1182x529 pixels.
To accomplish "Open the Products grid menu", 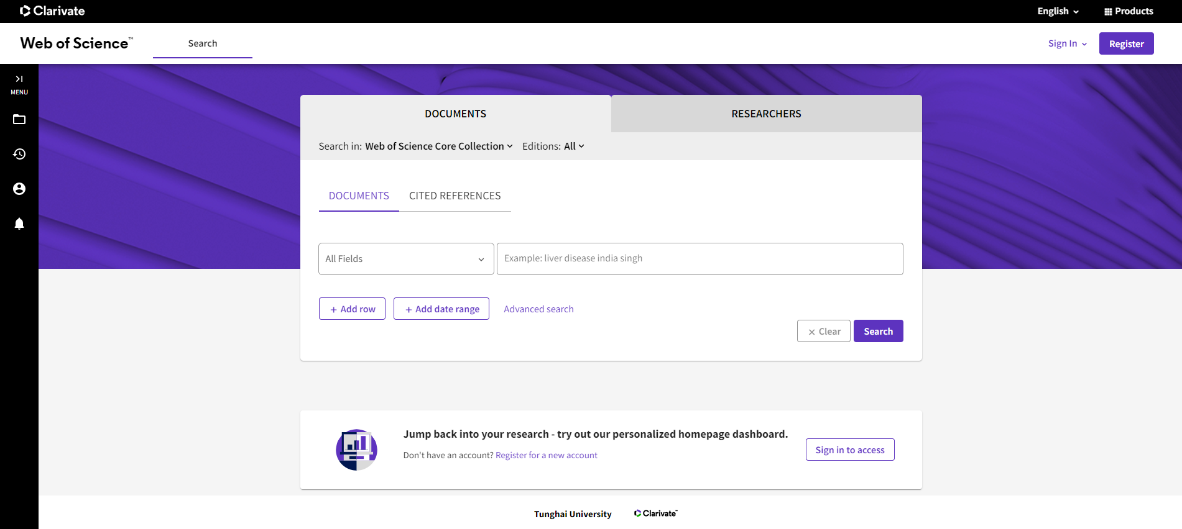I will coord(1129,11).
